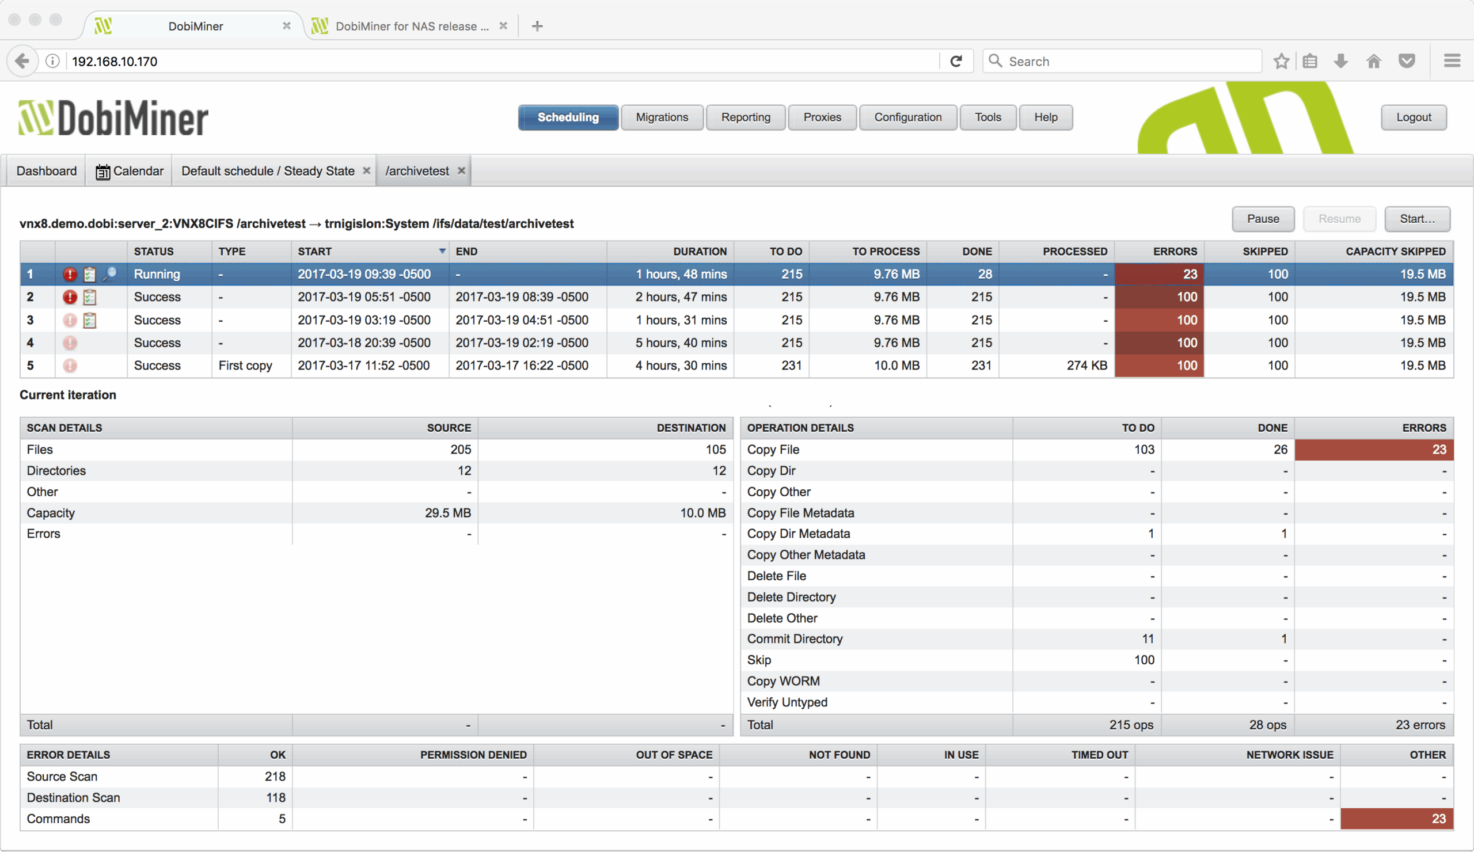Click the START column sort arrow

(x=442, y=252)
